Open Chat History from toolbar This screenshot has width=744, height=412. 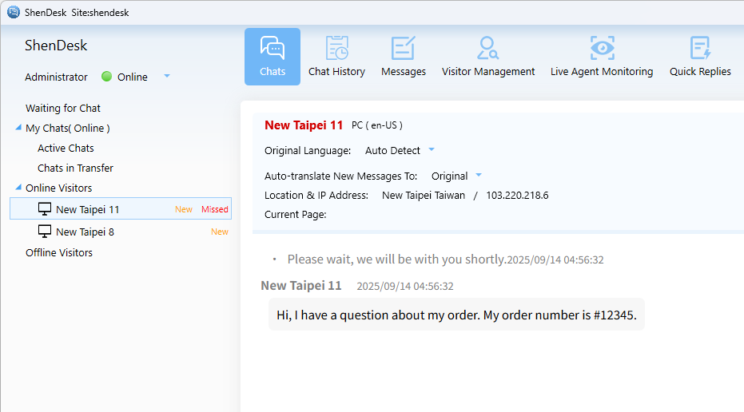336,56
